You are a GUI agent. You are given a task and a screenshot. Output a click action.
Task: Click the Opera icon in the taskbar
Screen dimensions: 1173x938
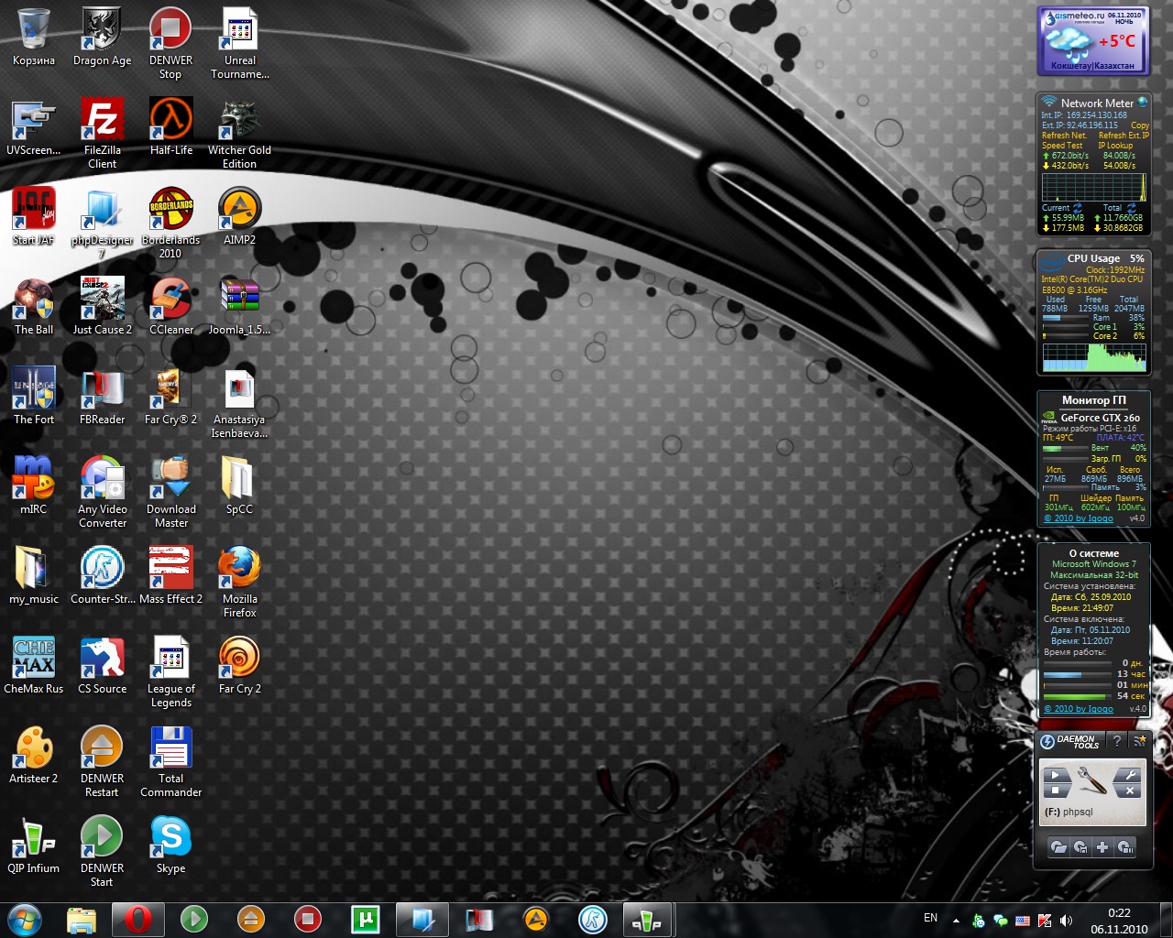137,919
